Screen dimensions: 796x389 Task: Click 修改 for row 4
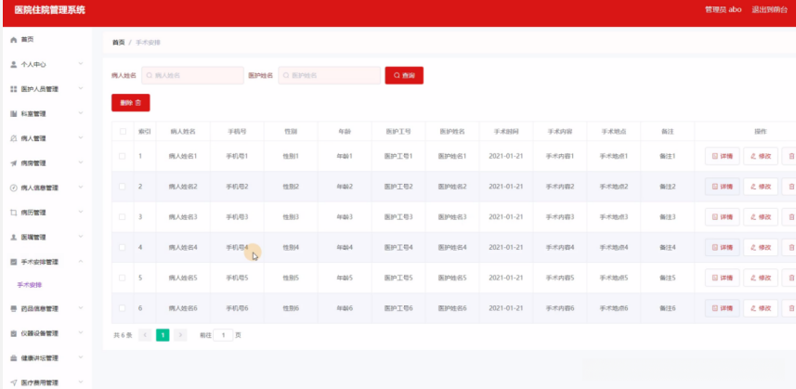[761, 248]
